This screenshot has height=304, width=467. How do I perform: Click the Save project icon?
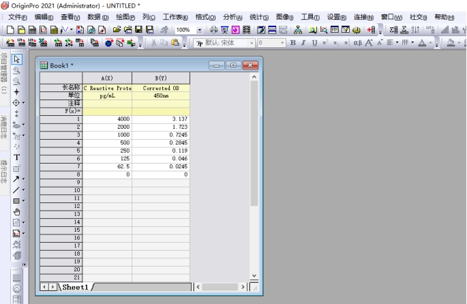(139, 31)
